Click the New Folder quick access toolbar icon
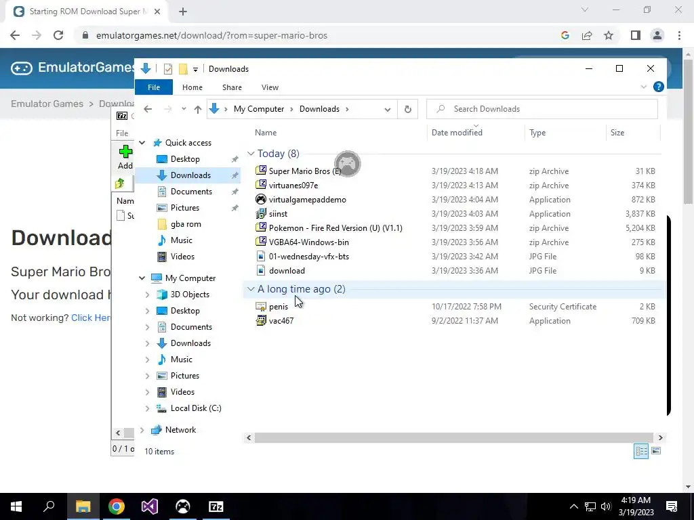This screenshot has width=694, height=520. coord(183,69)
